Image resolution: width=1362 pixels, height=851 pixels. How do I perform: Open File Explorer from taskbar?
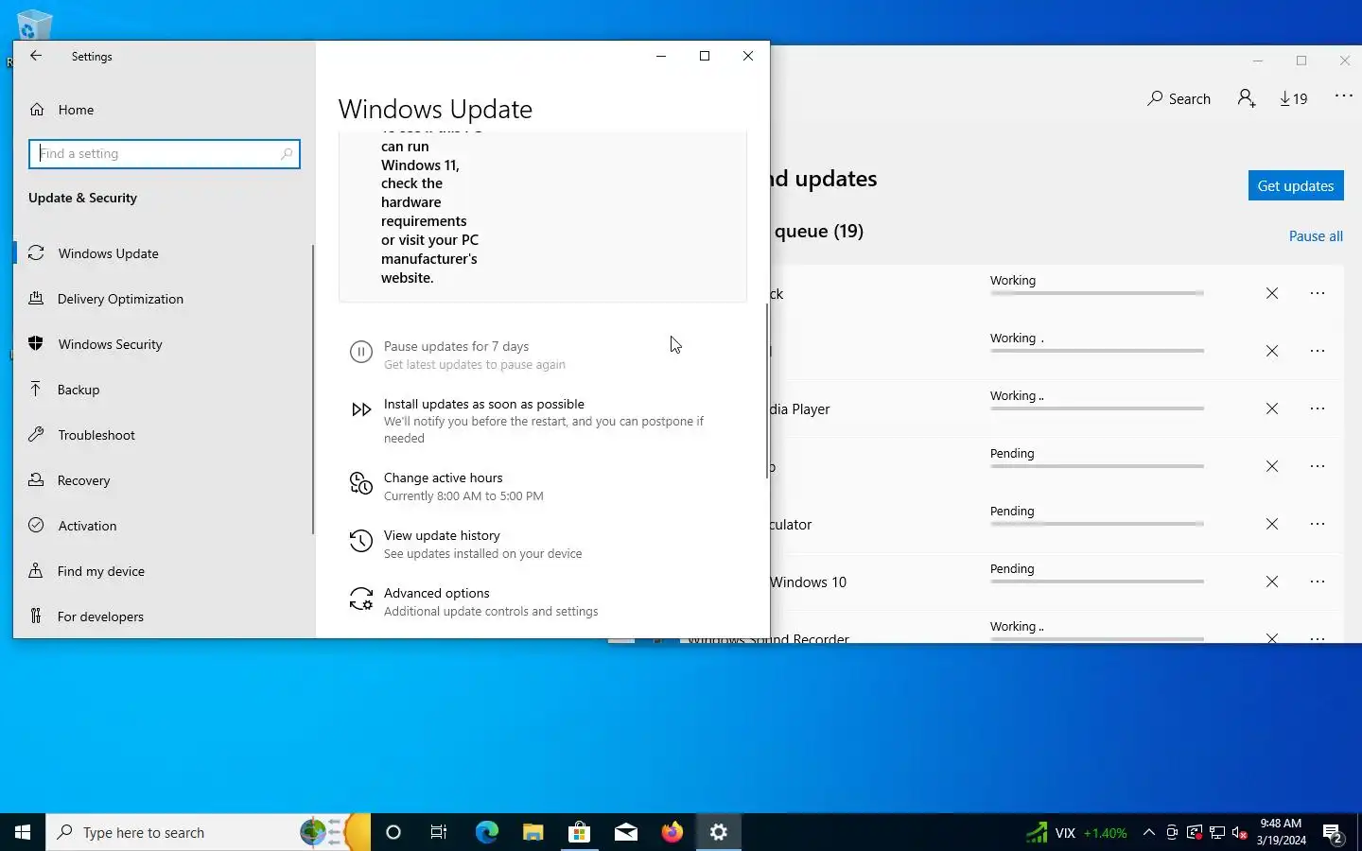533,832
